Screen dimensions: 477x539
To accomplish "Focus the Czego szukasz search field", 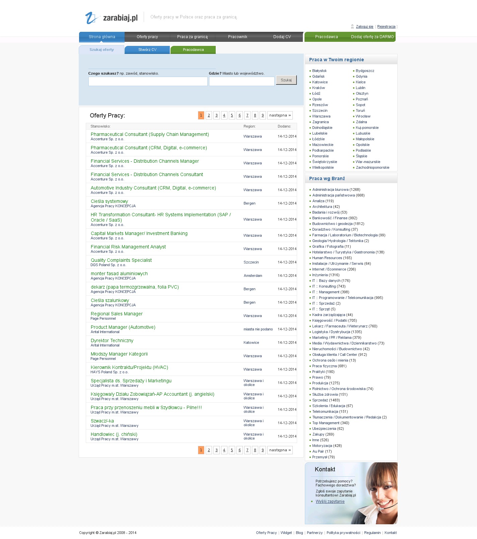I will [148, 81].
